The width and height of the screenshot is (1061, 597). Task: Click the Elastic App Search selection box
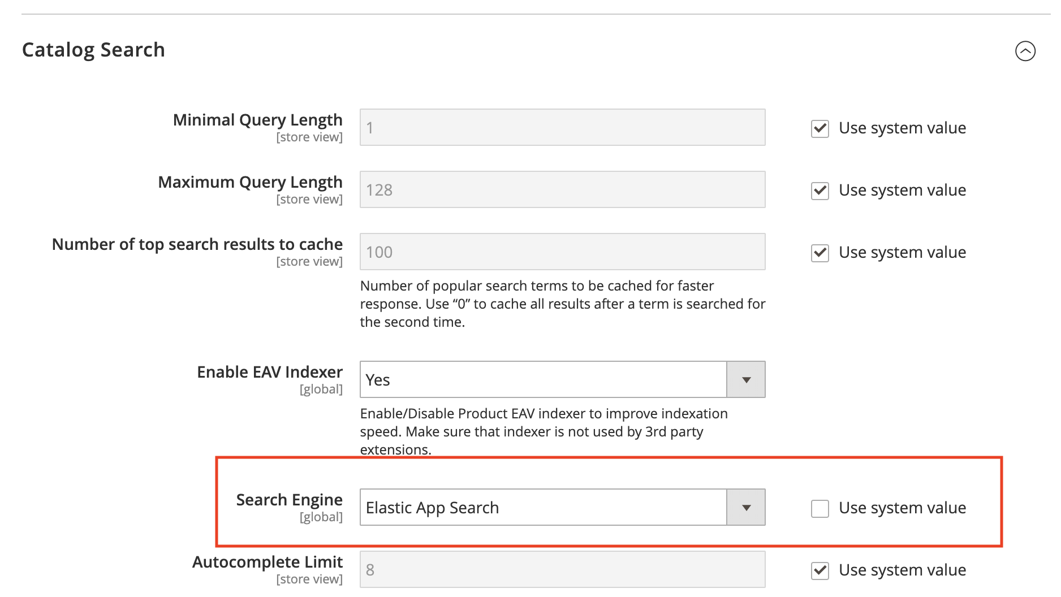click(543, 508)
